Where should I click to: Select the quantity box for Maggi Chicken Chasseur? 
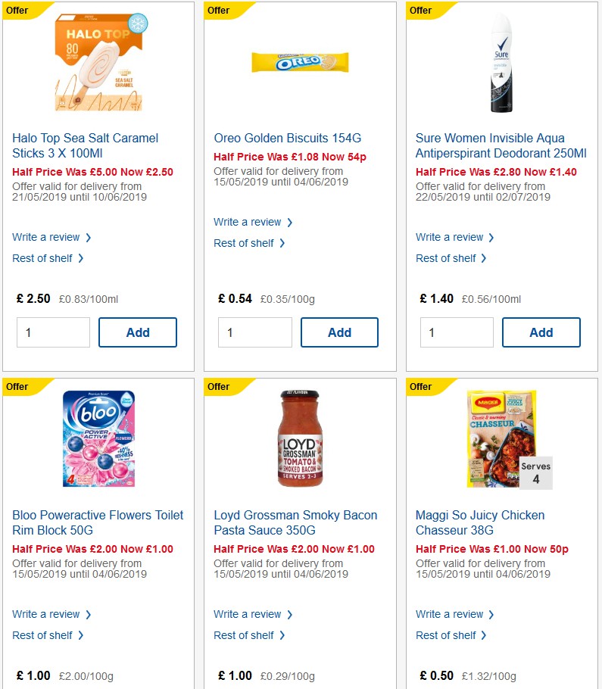tap(457, 687)
